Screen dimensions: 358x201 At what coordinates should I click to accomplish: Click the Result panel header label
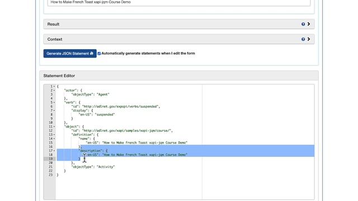click(53, 24)
